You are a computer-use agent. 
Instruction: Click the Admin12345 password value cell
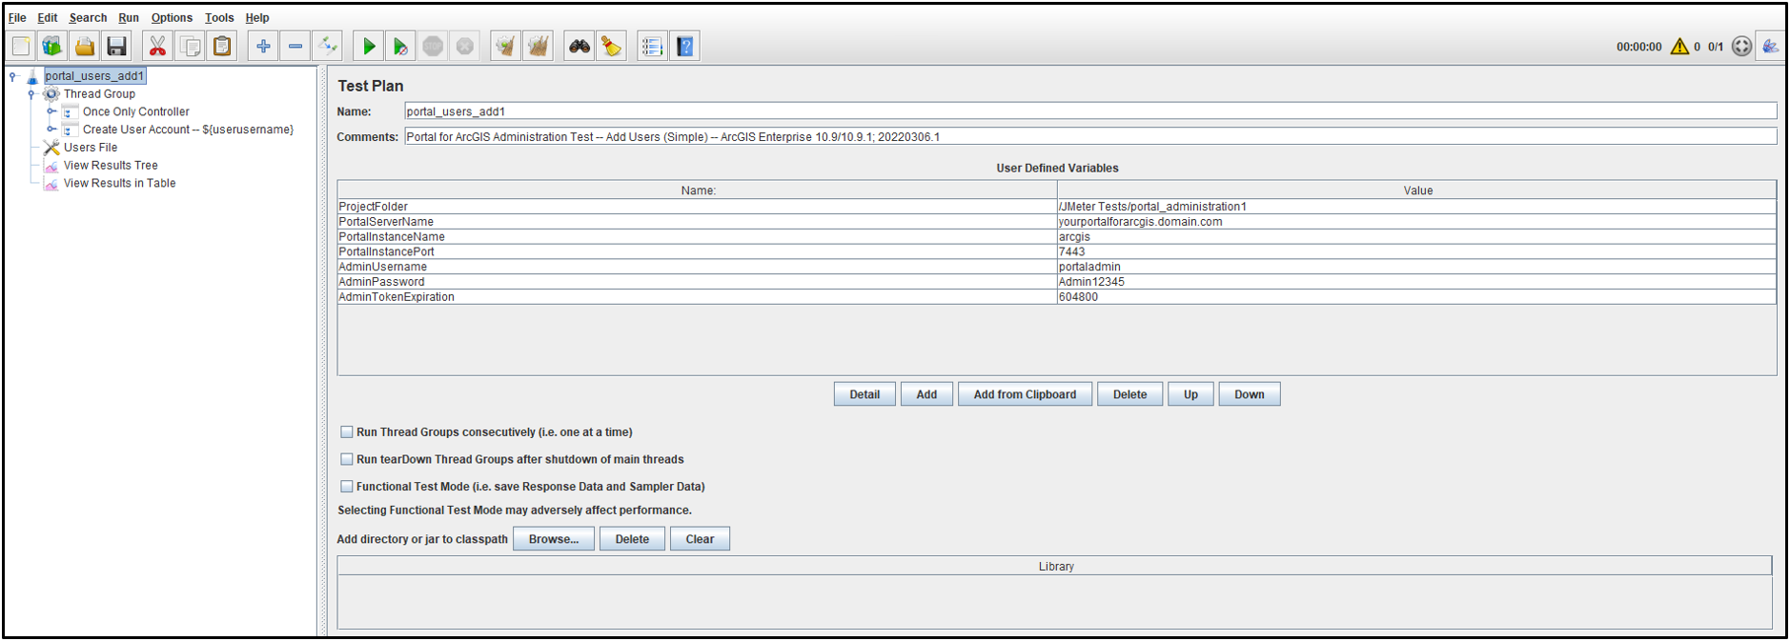[1416, 282]
